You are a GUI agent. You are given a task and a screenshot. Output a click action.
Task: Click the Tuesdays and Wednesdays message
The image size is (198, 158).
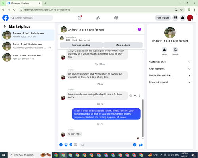[97, 75]
